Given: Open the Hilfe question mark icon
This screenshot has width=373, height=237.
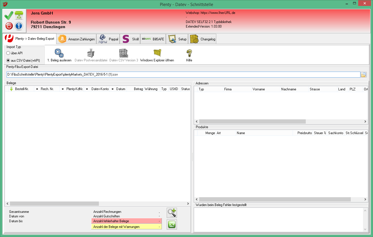Looking at the screenshot, I should [189, 55].
